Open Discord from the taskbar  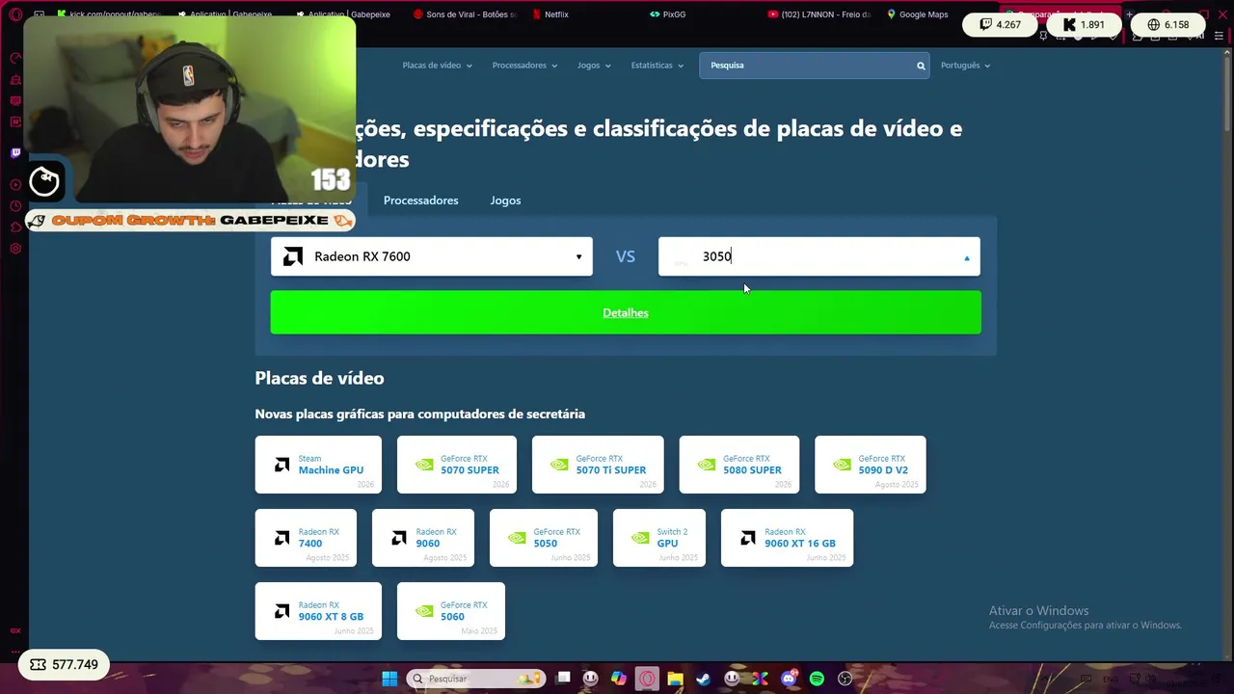click(x=789, y=679)
